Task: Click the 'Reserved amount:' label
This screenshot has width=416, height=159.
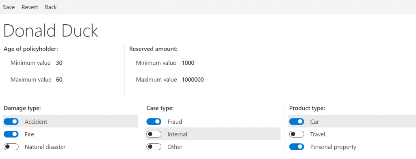Action: click(x=153, y=49)
